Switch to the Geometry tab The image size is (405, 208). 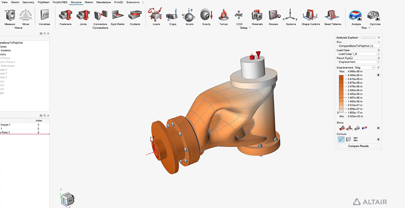[28, 3]
